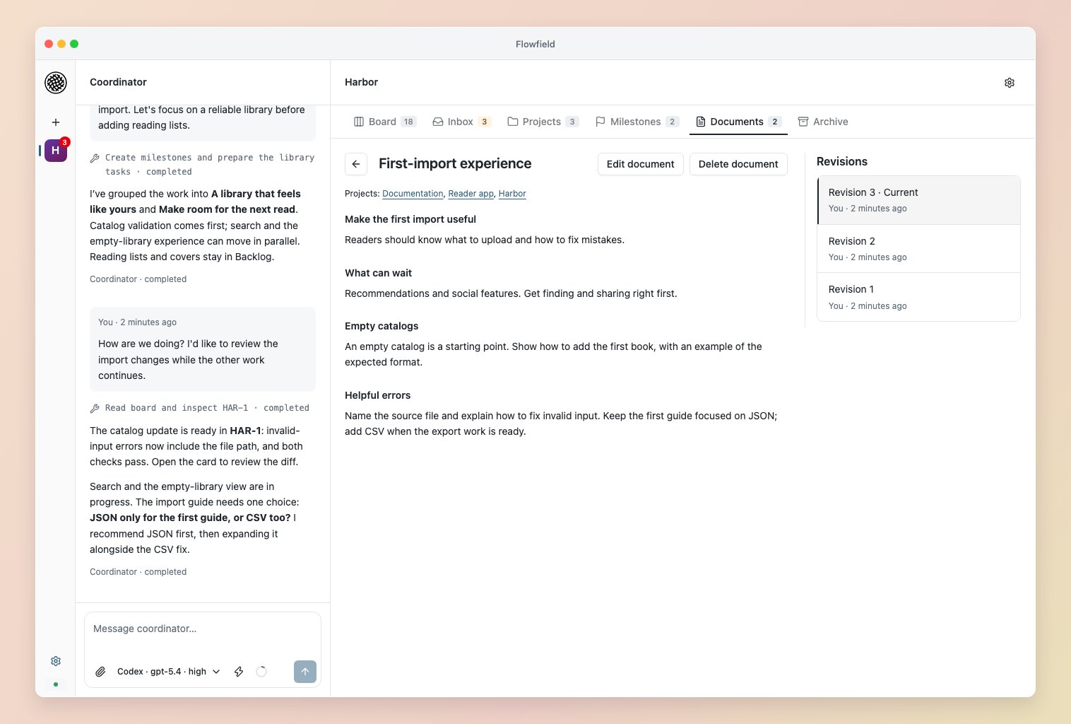This screenshot has height=724, width=1071.
Task: Click the bold HAR-1 text in chat
Action: 245,431
